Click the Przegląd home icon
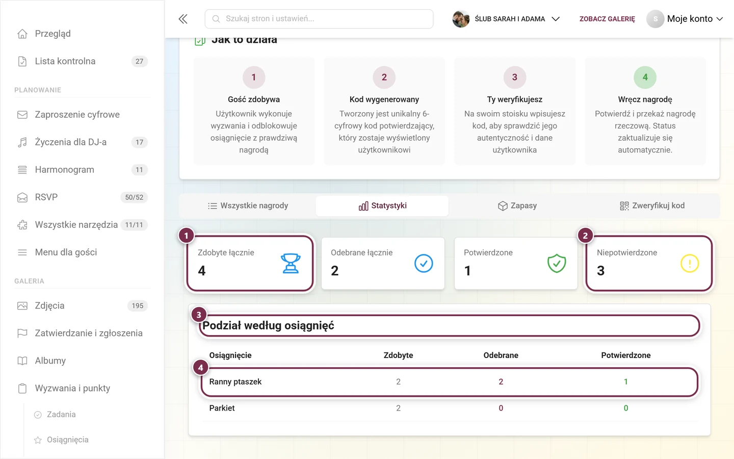This screenshot has height=459, width=734. click(x=22, y=34)
